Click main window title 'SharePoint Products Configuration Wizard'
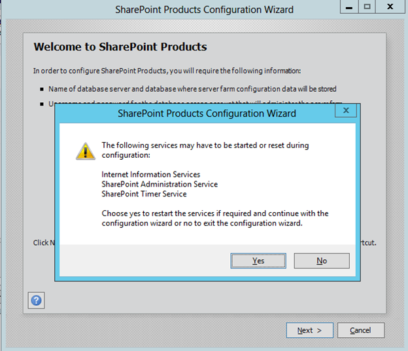The image size is (408, 351). coord(204,10)
